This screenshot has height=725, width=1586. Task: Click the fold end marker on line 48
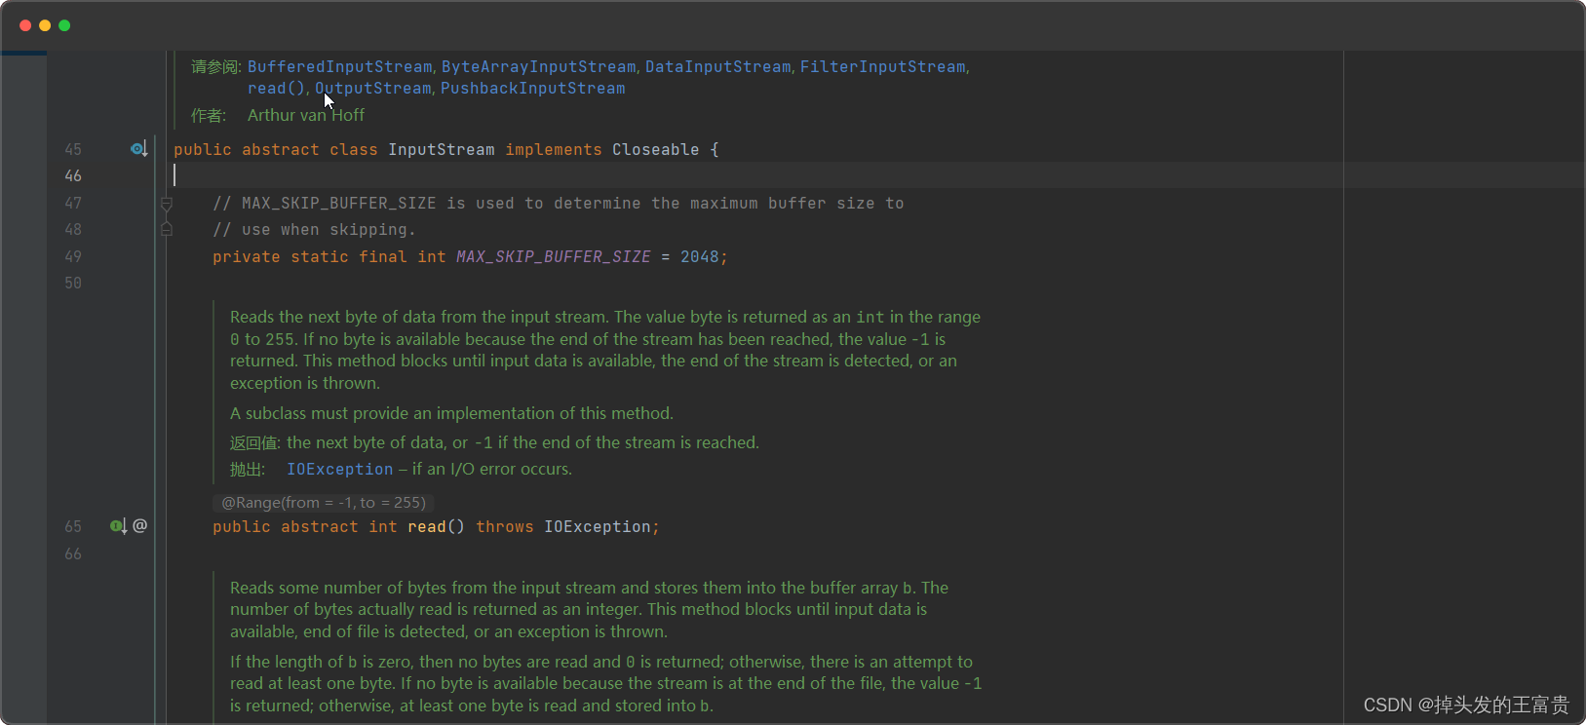[167, 229]
